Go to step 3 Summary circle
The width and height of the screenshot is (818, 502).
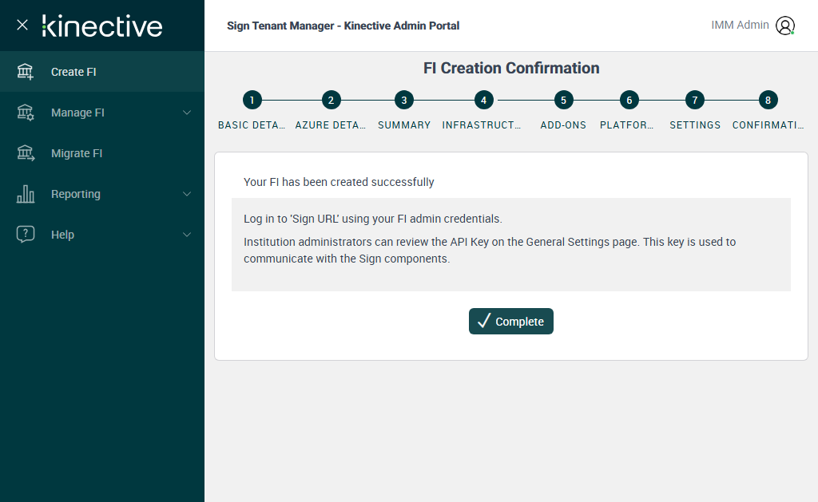point(403,100)
